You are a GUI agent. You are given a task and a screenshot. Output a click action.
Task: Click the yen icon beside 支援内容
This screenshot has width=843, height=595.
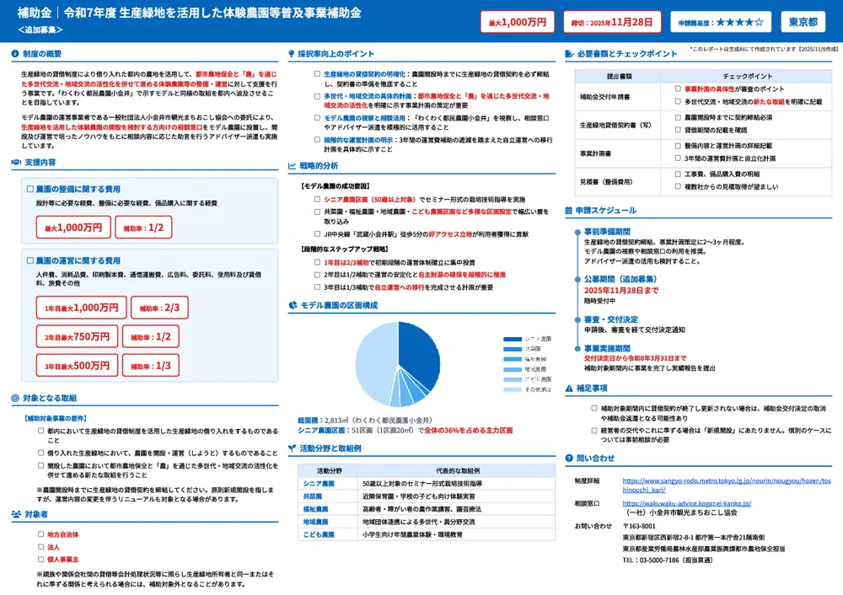(x=17, y=162)
